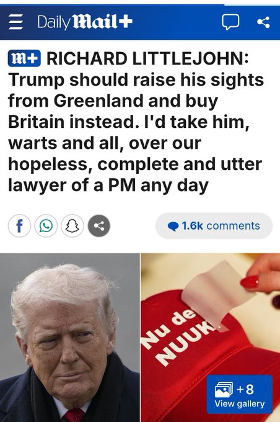
Task: Open the hamburger navigation menu
Action: pos(15,22)
